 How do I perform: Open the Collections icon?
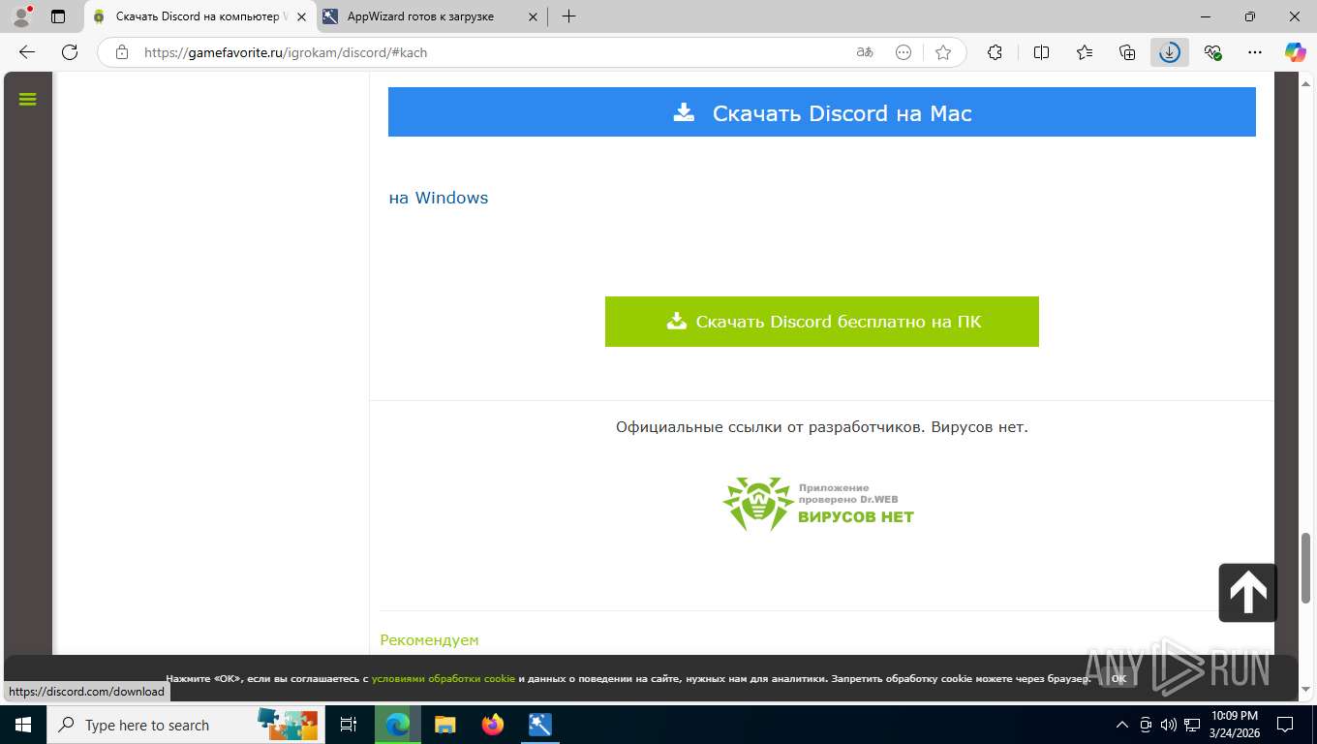tap(1127, 52)
